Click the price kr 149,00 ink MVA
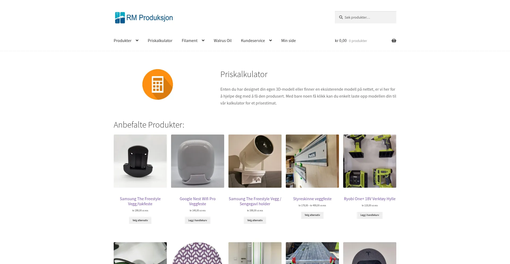Viewport: 510px width, 264px height. click(x=198, y=211)
